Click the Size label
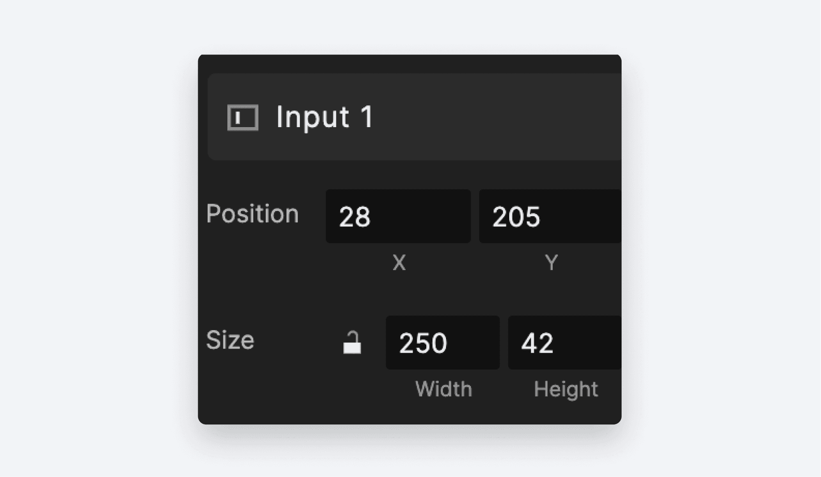The width and height of the screenshot is (821, 477). (231, 340)
